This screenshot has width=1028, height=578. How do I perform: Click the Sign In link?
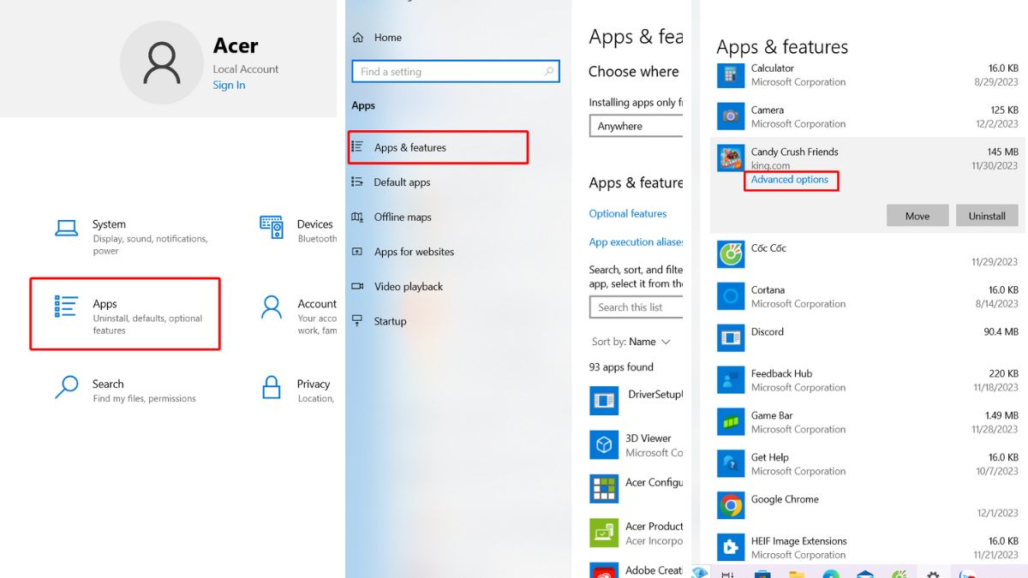(x=229, y=85)
